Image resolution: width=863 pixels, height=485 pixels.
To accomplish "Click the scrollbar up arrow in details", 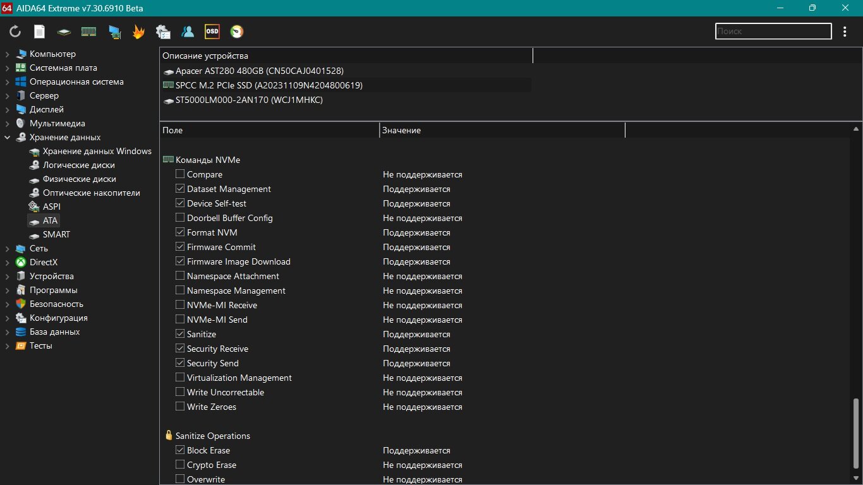I will [857, 129].
